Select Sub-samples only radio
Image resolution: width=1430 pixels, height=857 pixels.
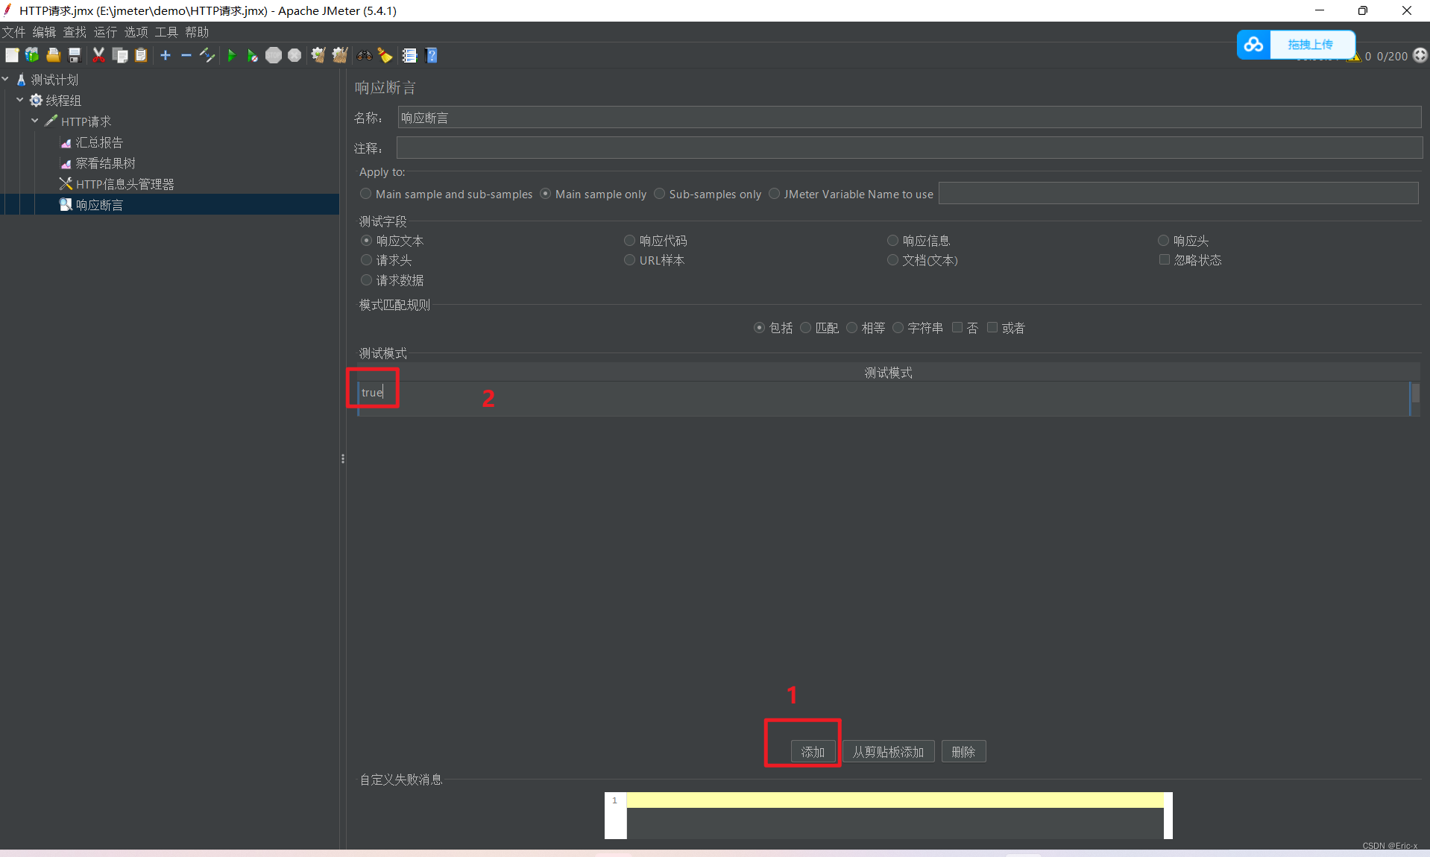(x=659, y=194)
